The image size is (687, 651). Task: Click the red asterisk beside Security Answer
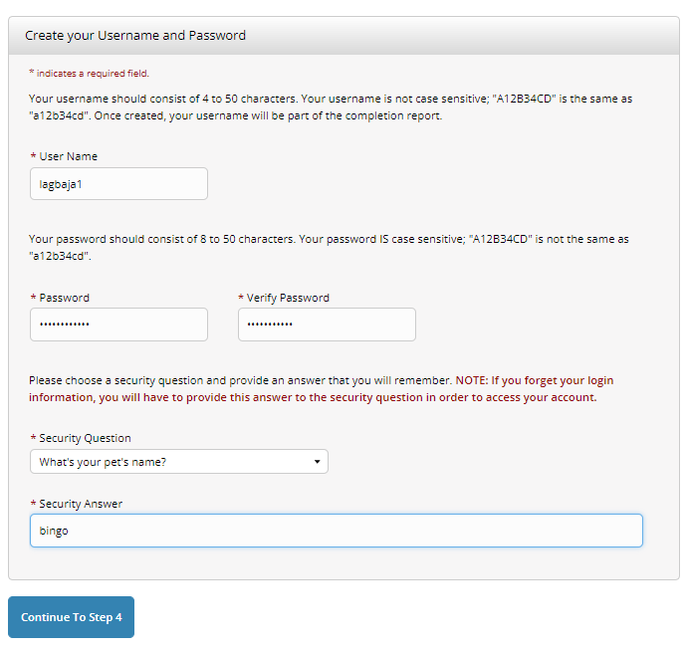click(33, 504)
